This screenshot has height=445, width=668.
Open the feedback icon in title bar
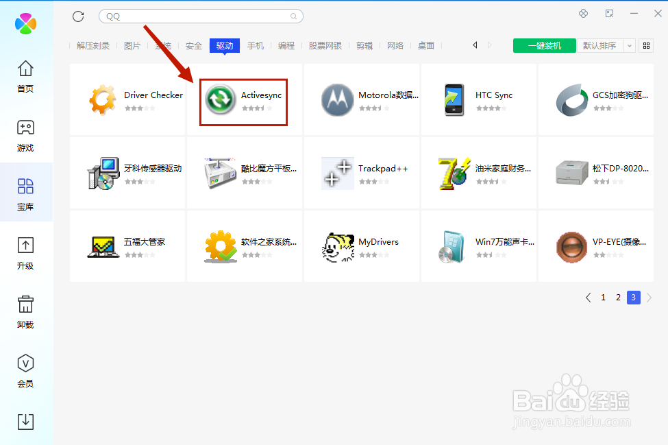coord(609,14)
